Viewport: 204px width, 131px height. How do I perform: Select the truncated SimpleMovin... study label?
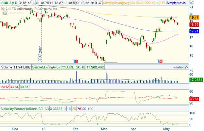point(177,3)
